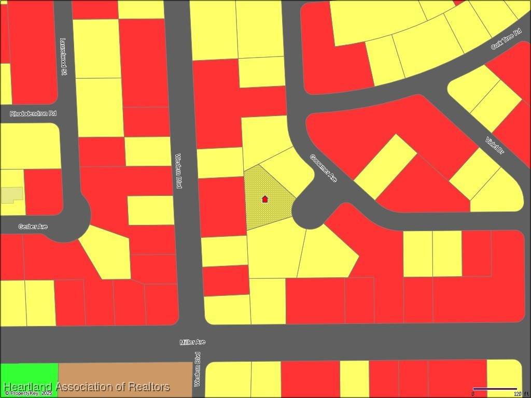The height and width of the screenshot is (398, 531).
Task: Click the red house marker icon
Action: 265,199
